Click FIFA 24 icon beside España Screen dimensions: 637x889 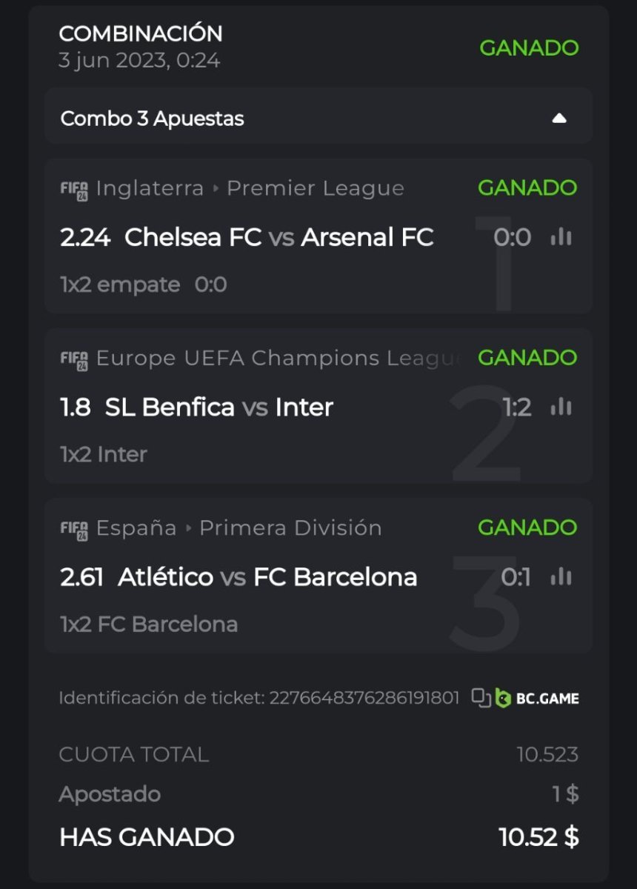tap(74, 528)
